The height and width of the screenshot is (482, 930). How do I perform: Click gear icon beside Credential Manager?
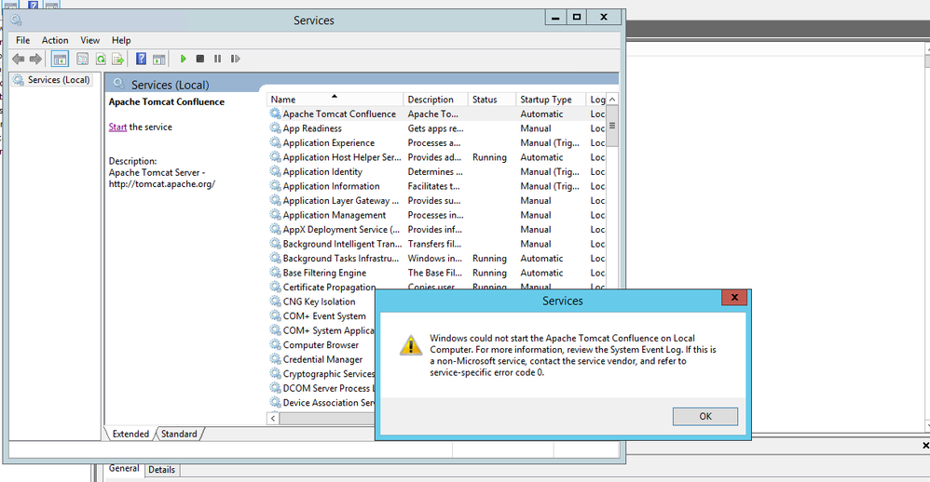pos(275,359)
